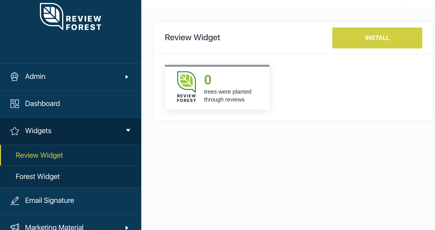Click the Admin gear icon

(14, 77)
